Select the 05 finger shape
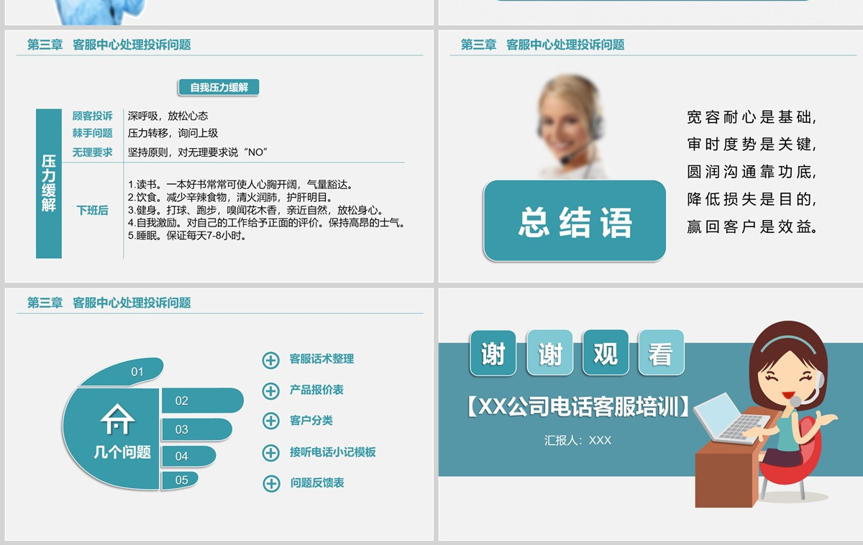Screen dimensions: 863x545 [179, 480]
